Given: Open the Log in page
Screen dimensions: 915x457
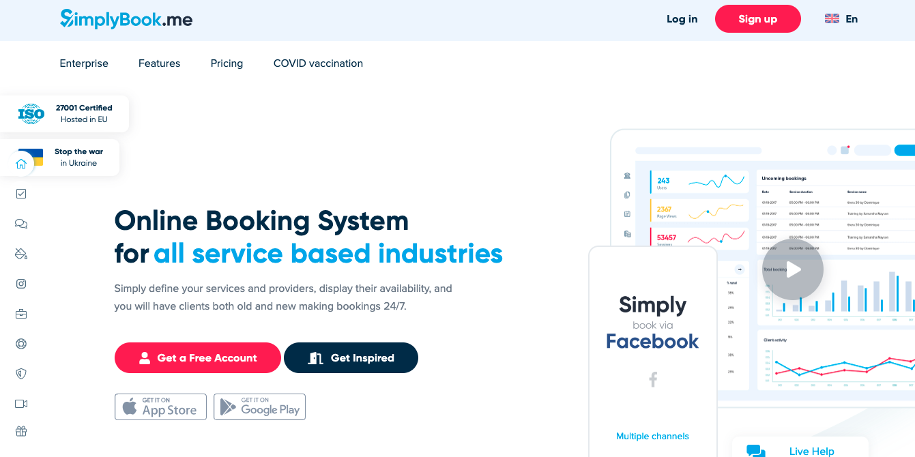Looking at the screenshot, I should [682, 19].
